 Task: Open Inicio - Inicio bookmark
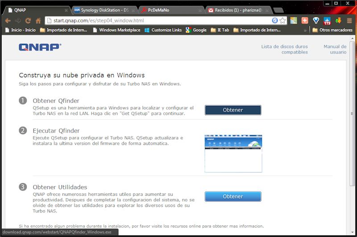pos(21,30)
